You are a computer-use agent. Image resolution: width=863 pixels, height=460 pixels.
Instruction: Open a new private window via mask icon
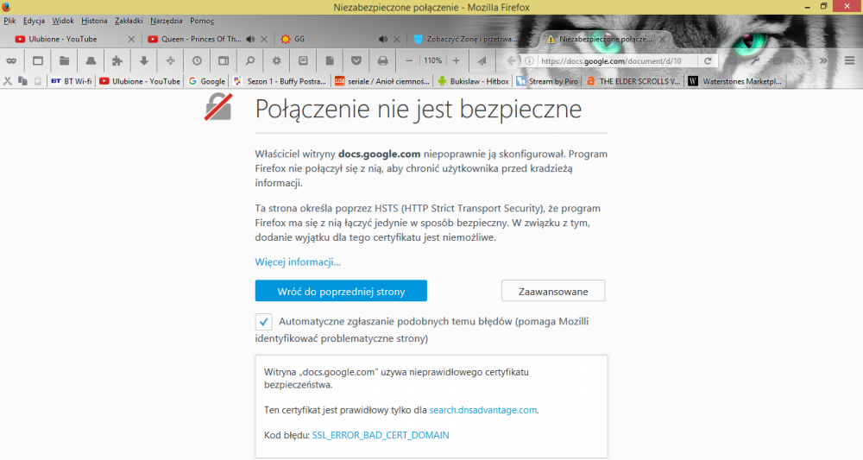pyautogui.click(x=11, y=61)
